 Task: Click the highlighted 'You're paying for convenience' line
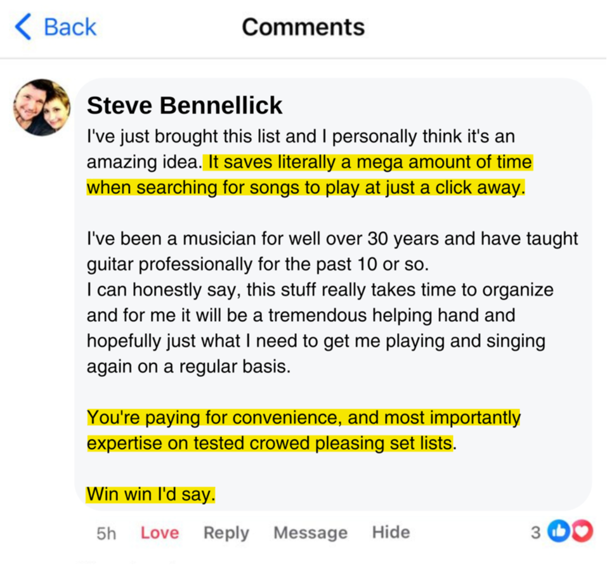[303, 418]
